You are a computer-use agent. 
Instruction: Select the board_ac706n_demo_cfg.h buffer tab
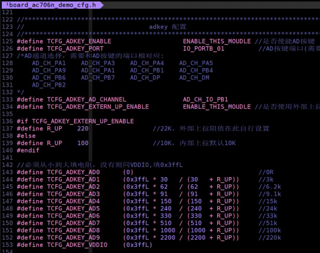(51, 5)
